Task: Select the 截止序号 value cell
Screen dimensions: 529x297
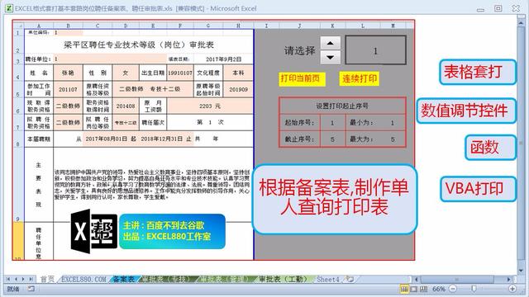Action: 332,139
